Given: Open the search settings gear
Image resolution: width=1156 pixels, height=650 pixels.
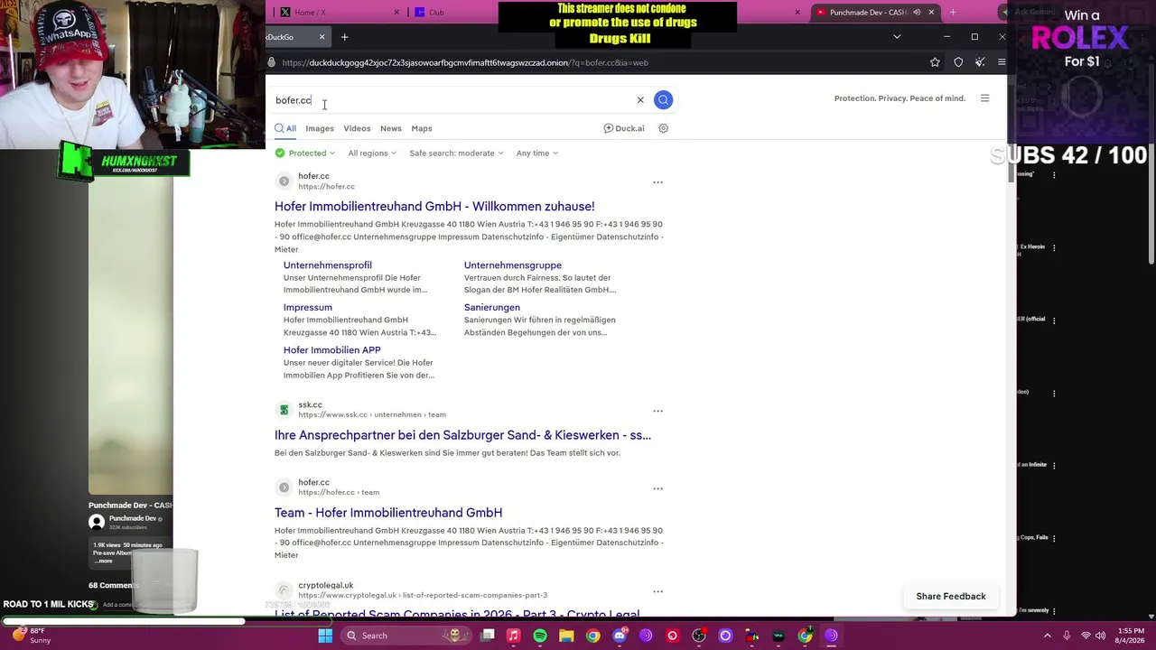Looking at the screenshot, I should [663, 128].
